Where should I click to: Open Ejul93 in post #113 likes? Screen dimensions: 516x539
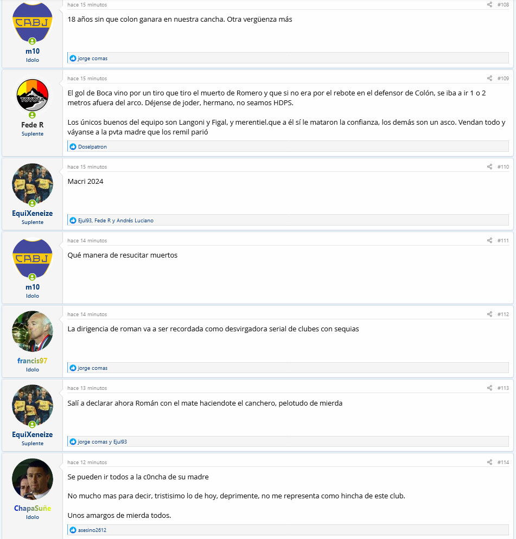coord(120,442)
